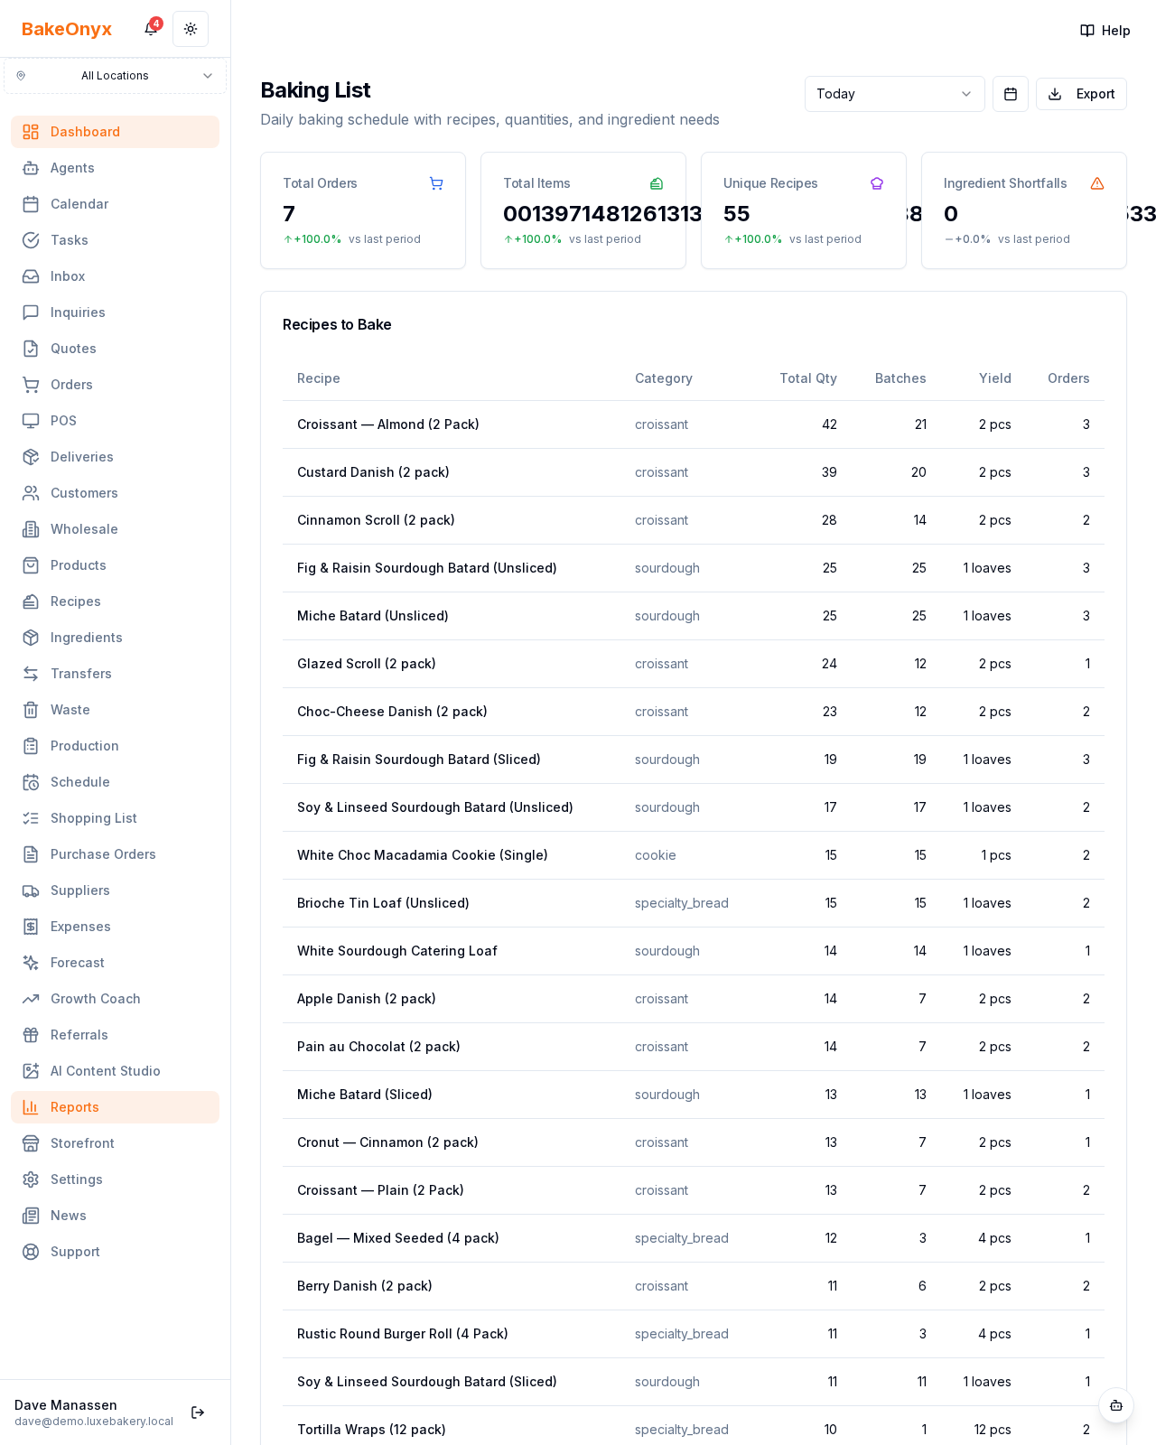Open the calendar date picker icon

click(x=1011, y=94)
